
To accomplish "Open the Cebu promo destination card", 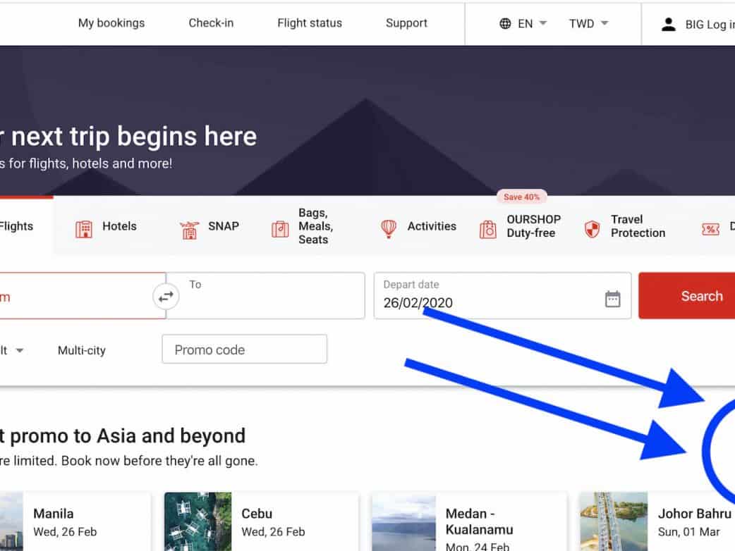I will [x=261, y=521].
